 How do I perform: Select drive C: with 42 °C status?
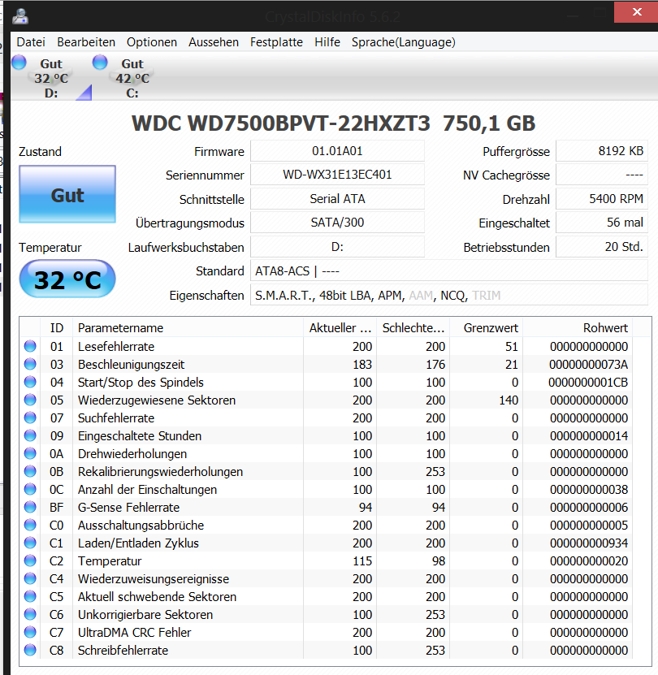point(132,78)
